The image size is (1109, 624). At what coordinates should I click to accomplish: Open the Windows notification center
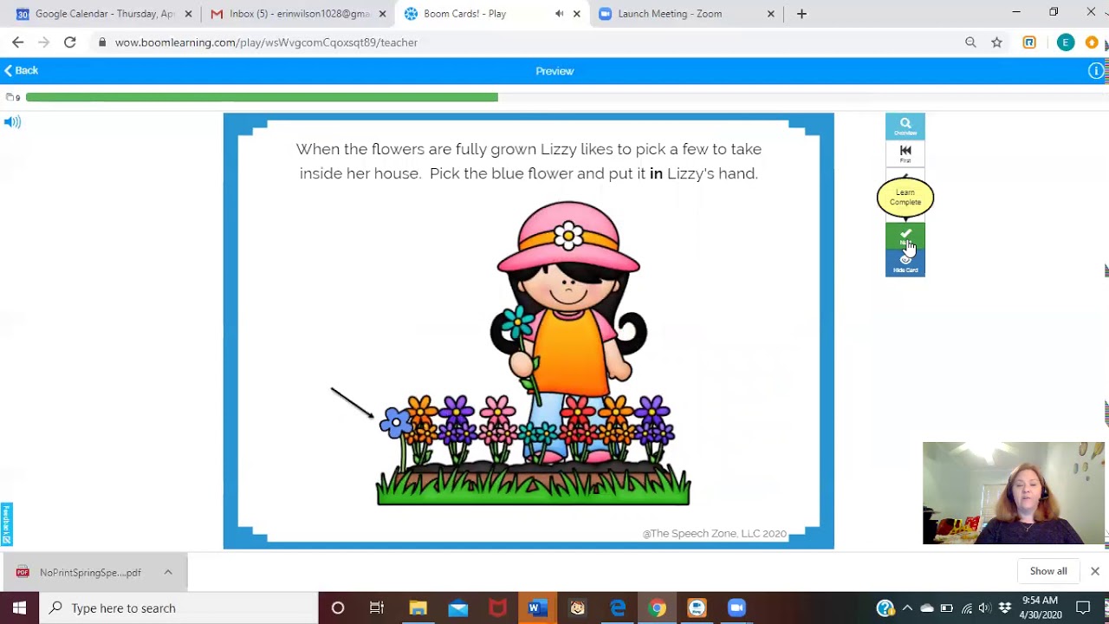point(1083,608)
